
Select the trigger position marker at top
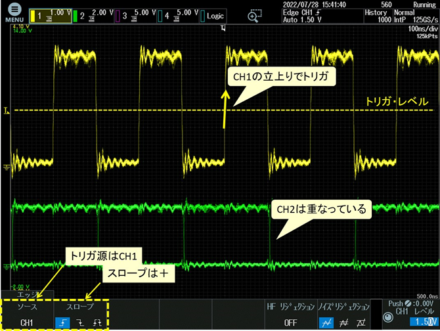tap(223, 28)
